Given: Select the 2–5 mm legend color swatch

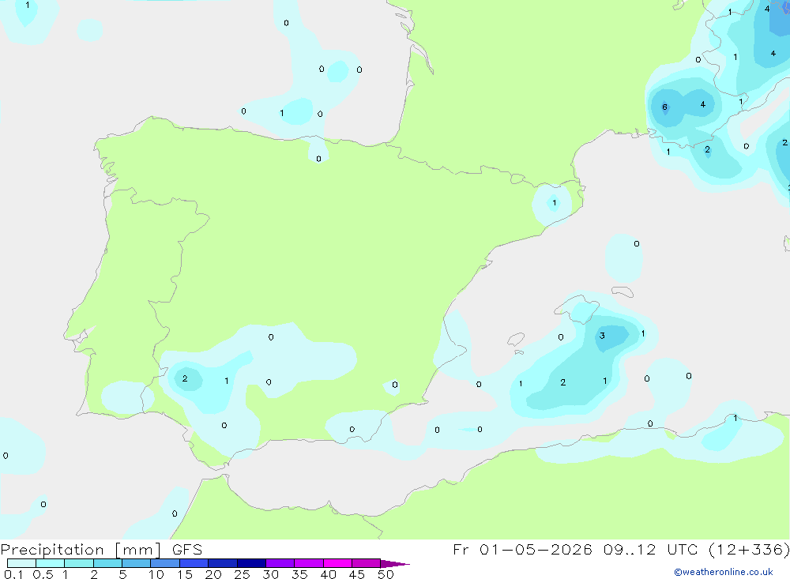Looking at the screenshot, I should pos(107,563).
